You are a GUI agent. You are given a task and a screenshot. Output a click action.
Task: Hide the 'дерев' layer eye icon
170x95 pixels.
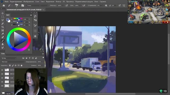click(x=2, y=70)
